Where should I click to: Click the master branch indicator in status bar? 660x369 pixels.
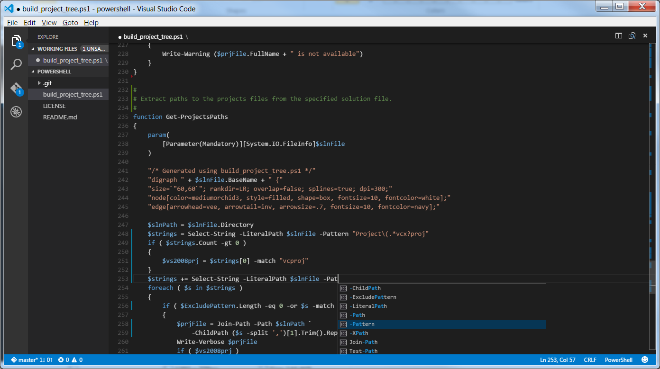31,360
